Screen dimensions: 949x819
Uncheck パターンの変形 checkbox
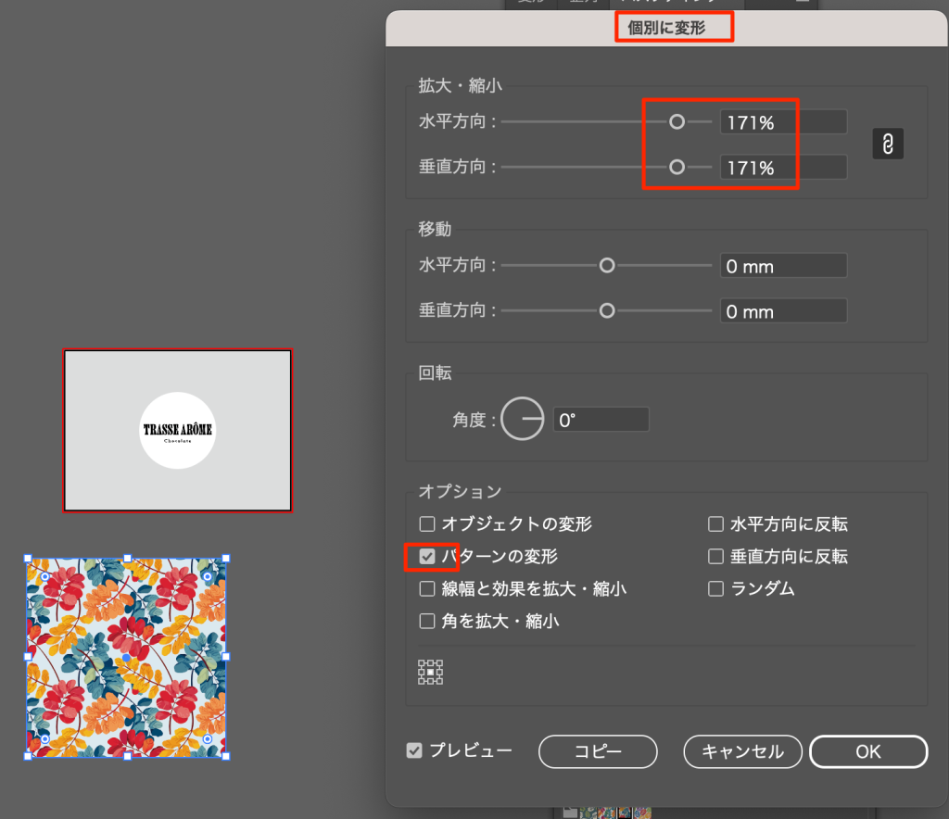pos(427,557)
